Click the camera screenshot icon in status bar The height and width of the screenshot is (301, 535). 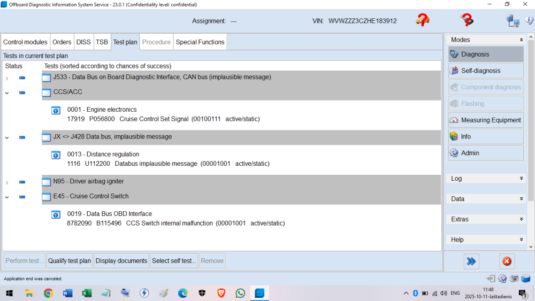pos(514,279)
